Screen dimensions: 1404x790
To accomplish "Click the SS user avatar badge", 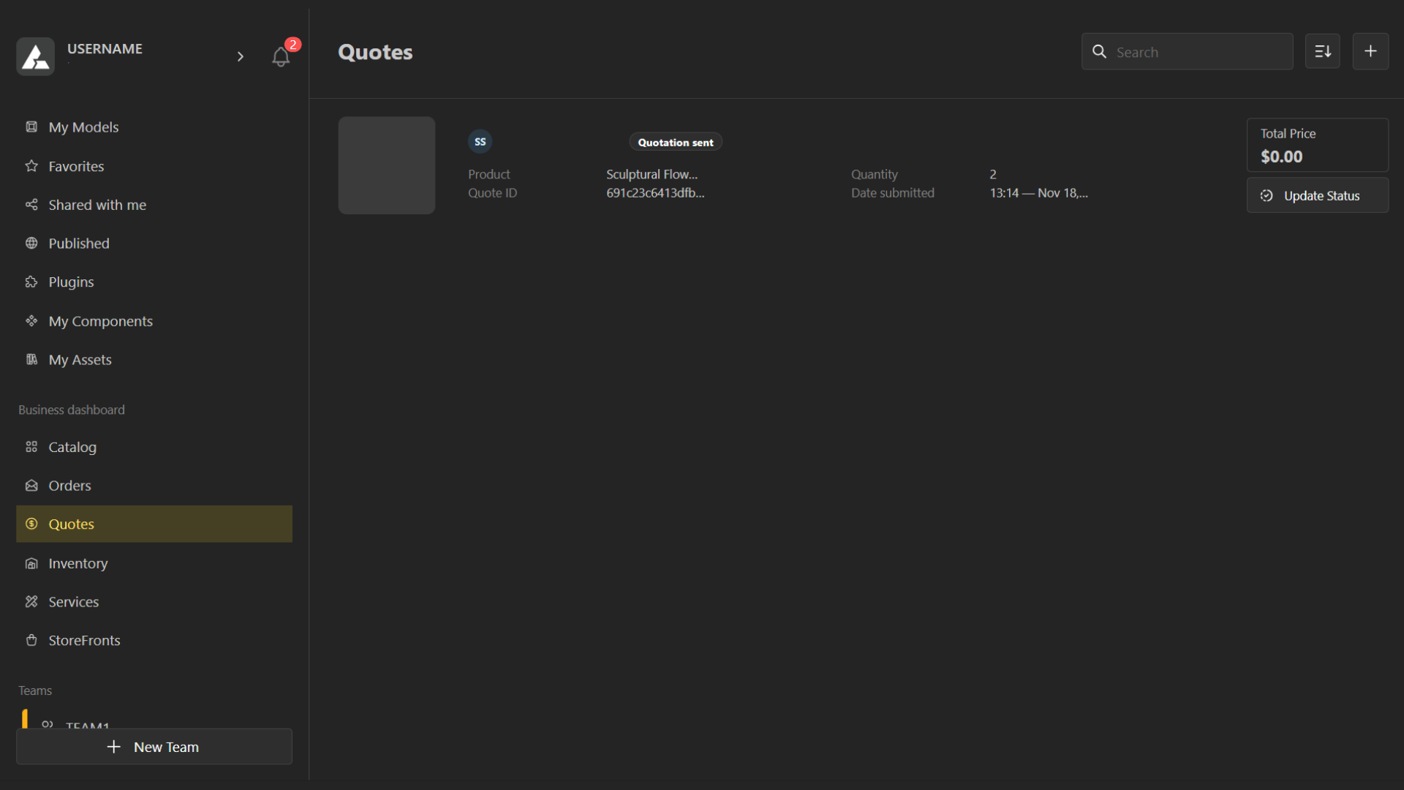I will tap(480, 142).
